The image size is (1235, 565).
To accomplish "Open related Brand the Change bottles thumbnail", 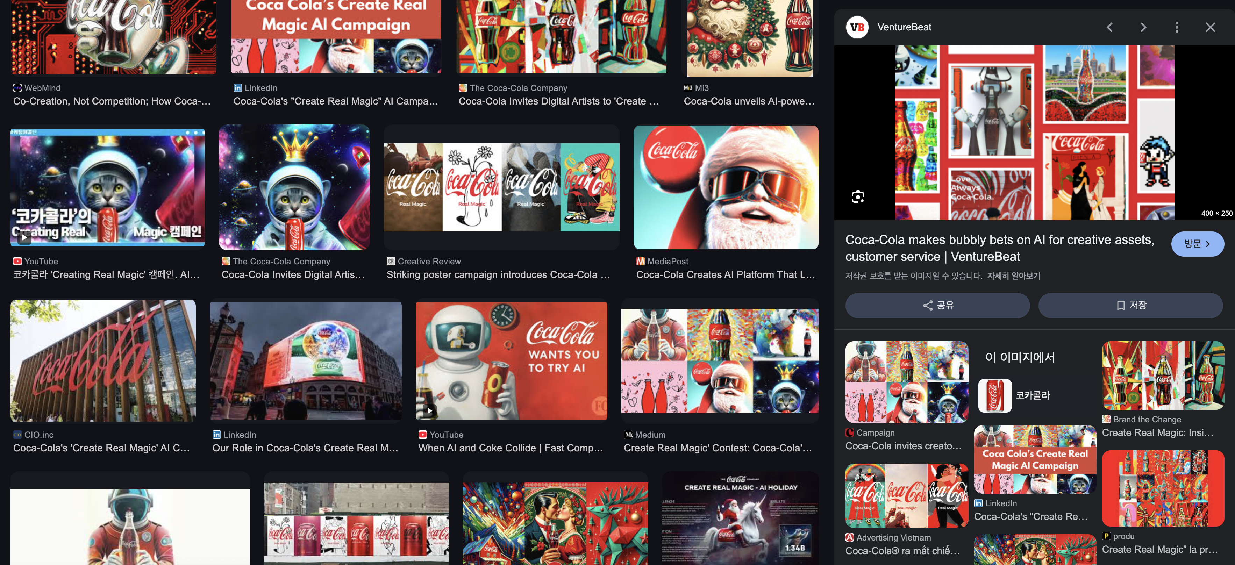I will coord(1163,375).
